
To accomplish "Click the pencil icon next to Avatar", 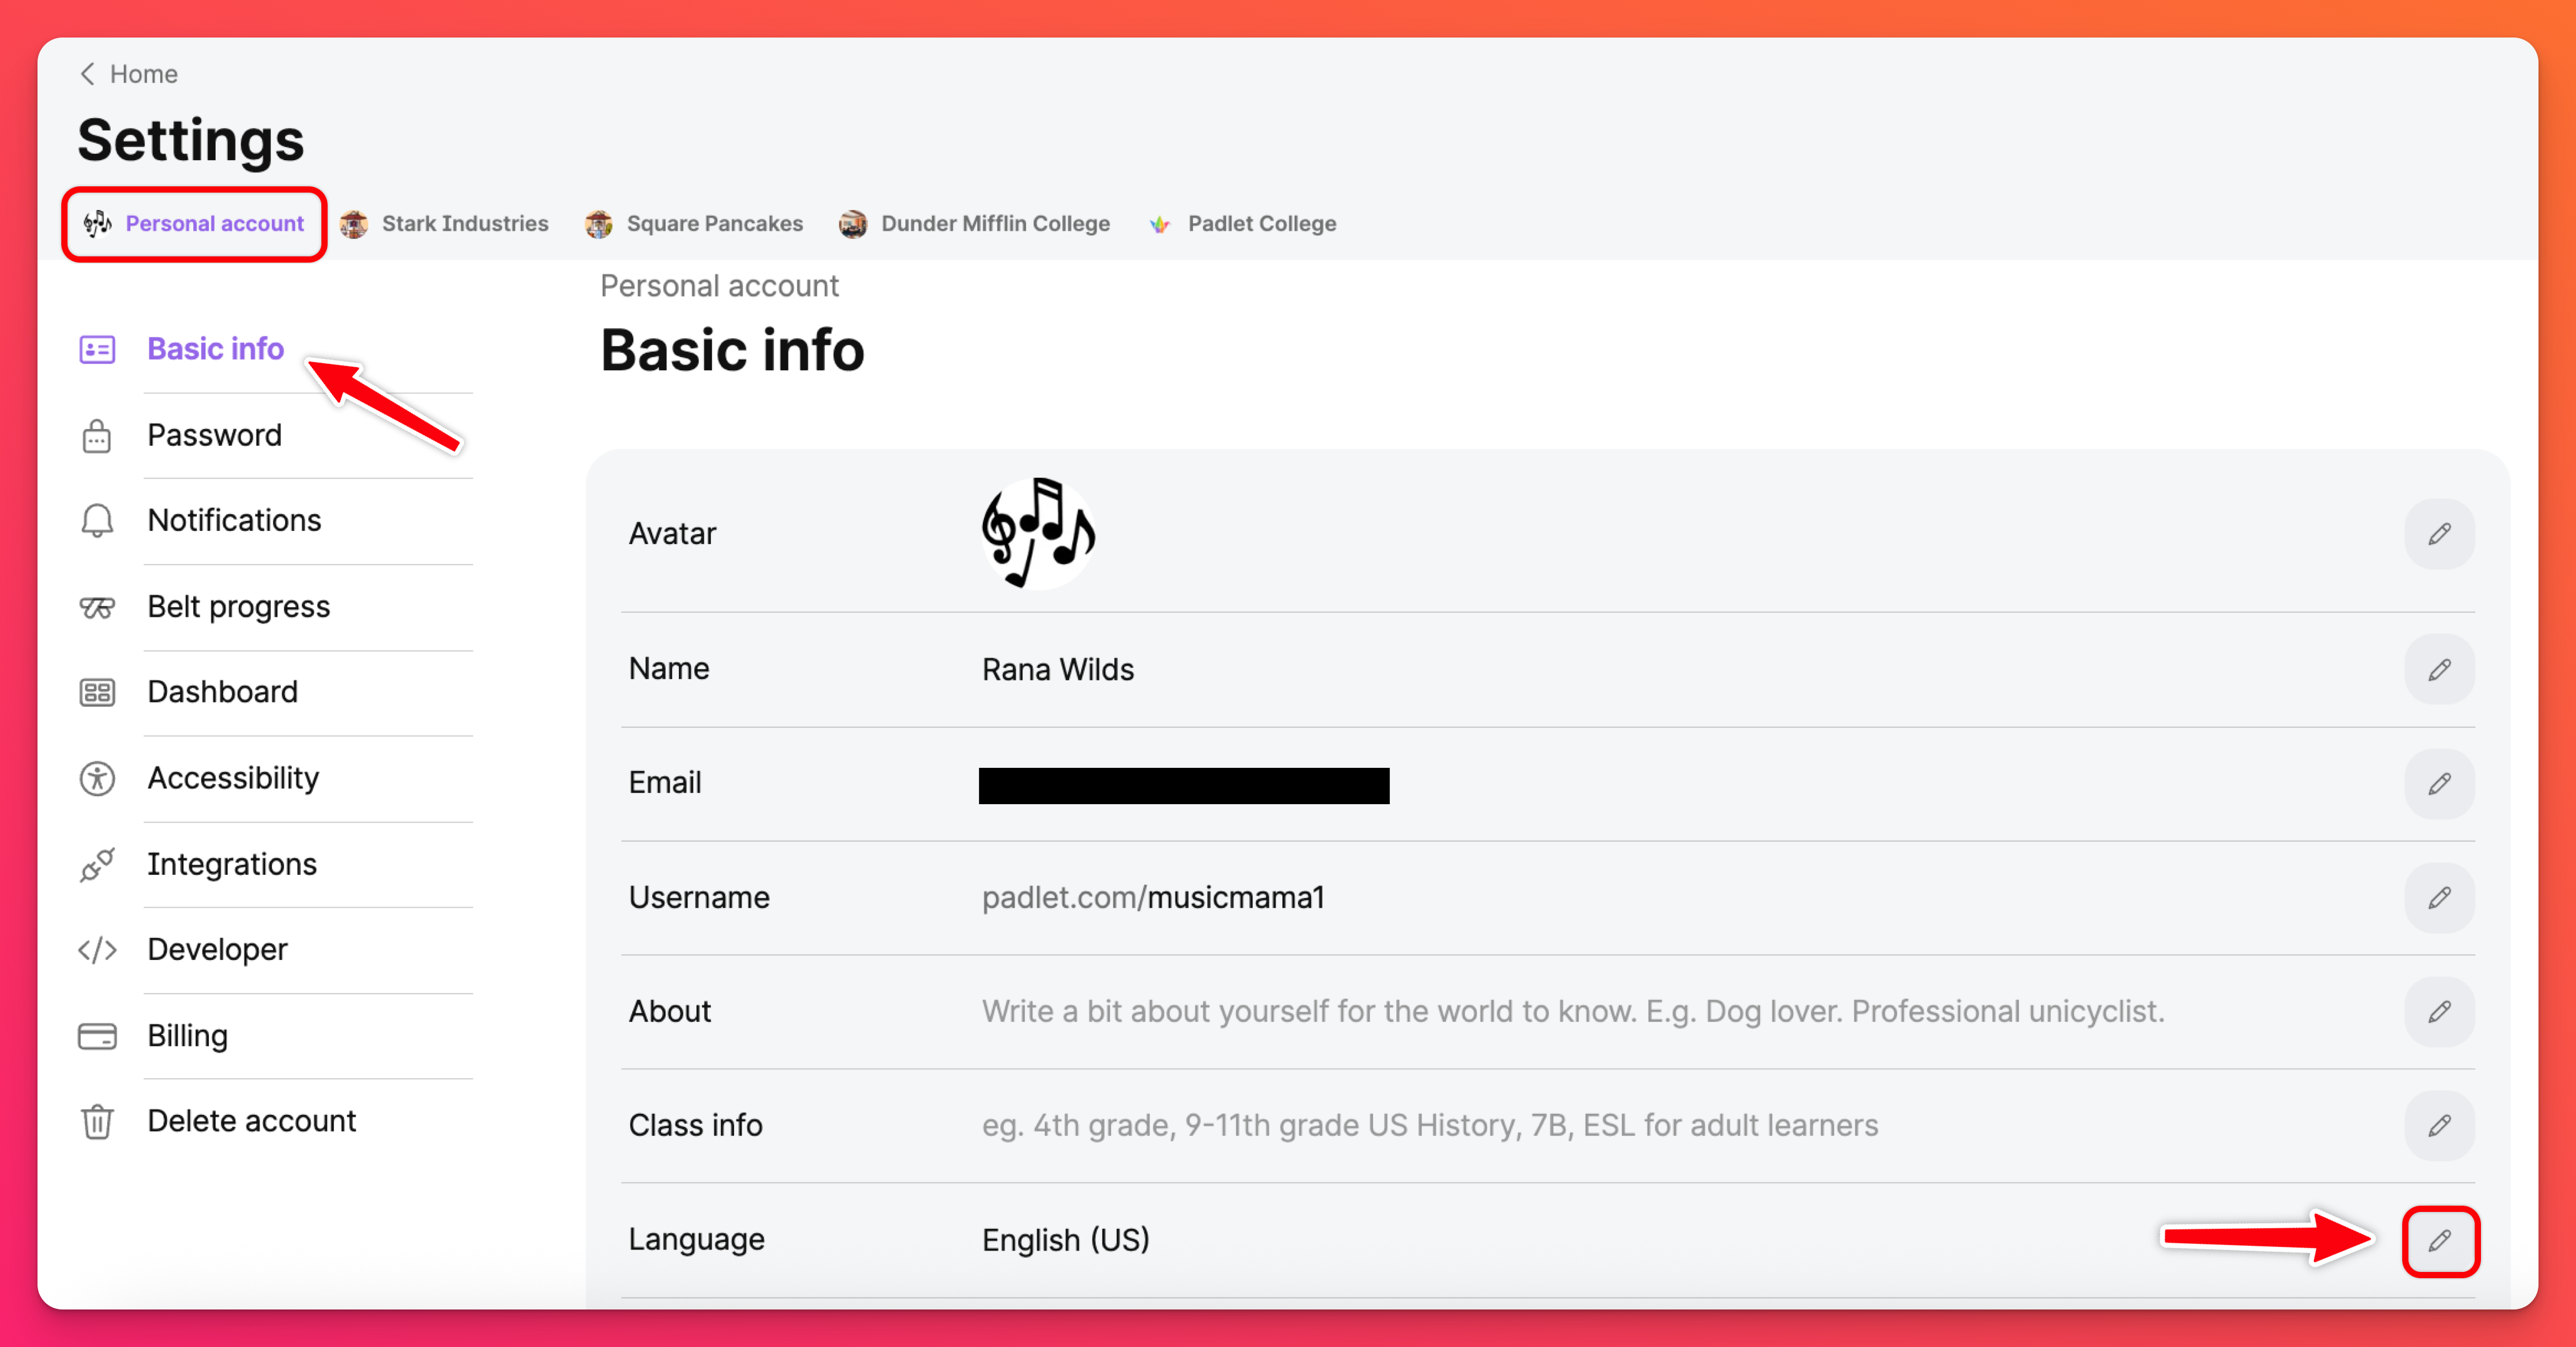I will [x=2438, y=534].
